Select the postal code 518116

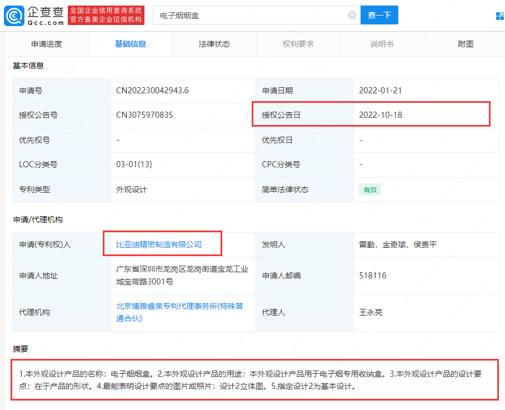373,276
